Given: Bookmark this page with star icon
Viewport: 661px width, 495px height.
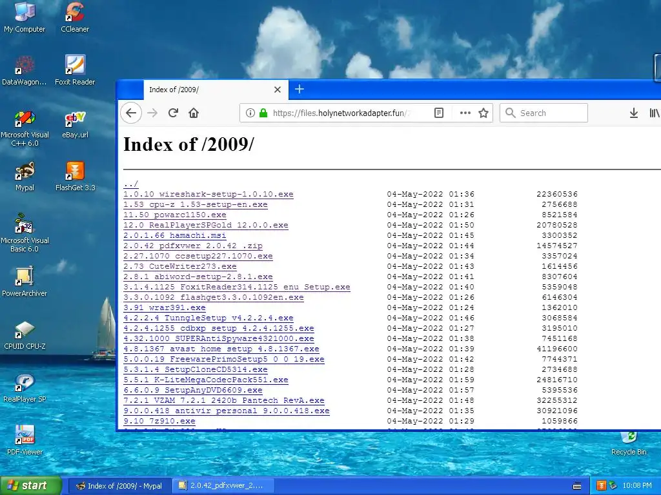Looking at the screenshot, I should [483, 113].
